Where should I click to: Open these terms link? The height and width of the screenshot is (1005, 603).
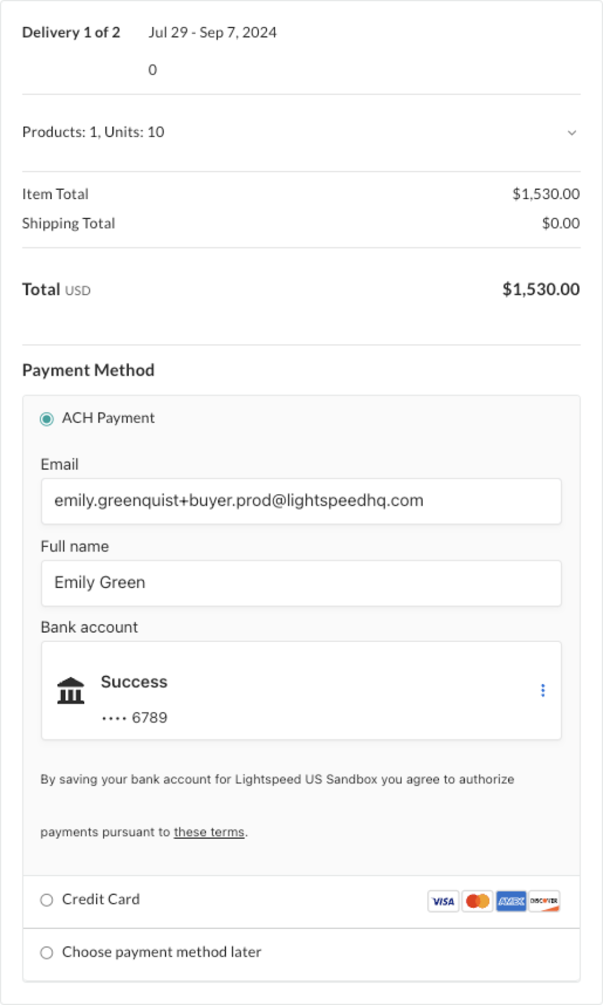tap(209, 832)
